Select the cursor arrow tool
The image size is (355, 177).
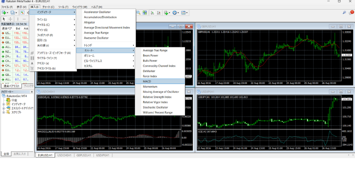click(4, 19)
